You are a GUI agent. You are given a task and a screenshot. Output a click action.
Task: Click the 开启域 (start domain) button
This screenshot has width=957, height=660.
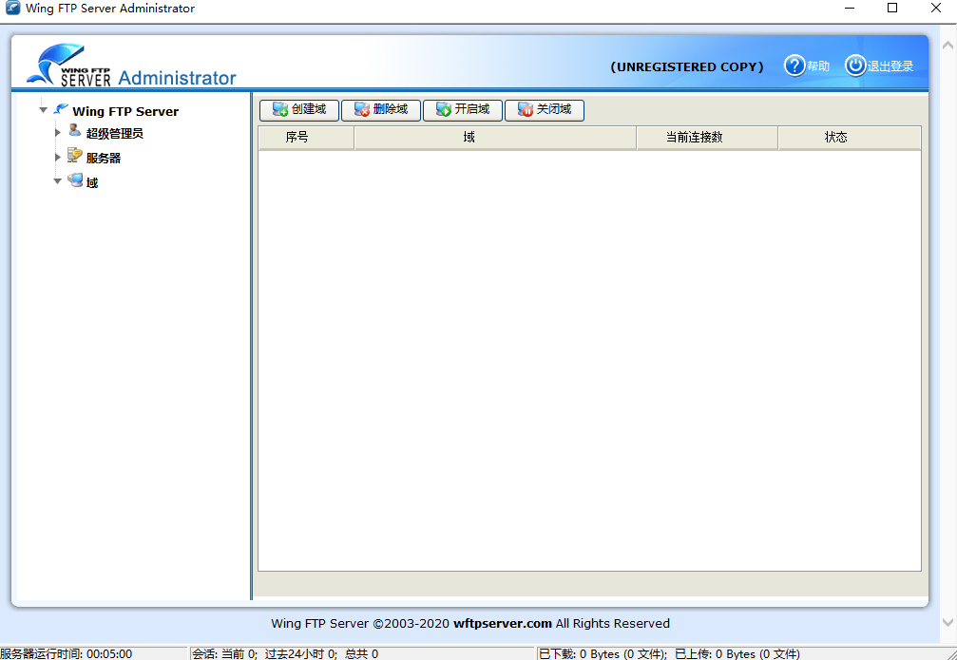click(463, 110)
